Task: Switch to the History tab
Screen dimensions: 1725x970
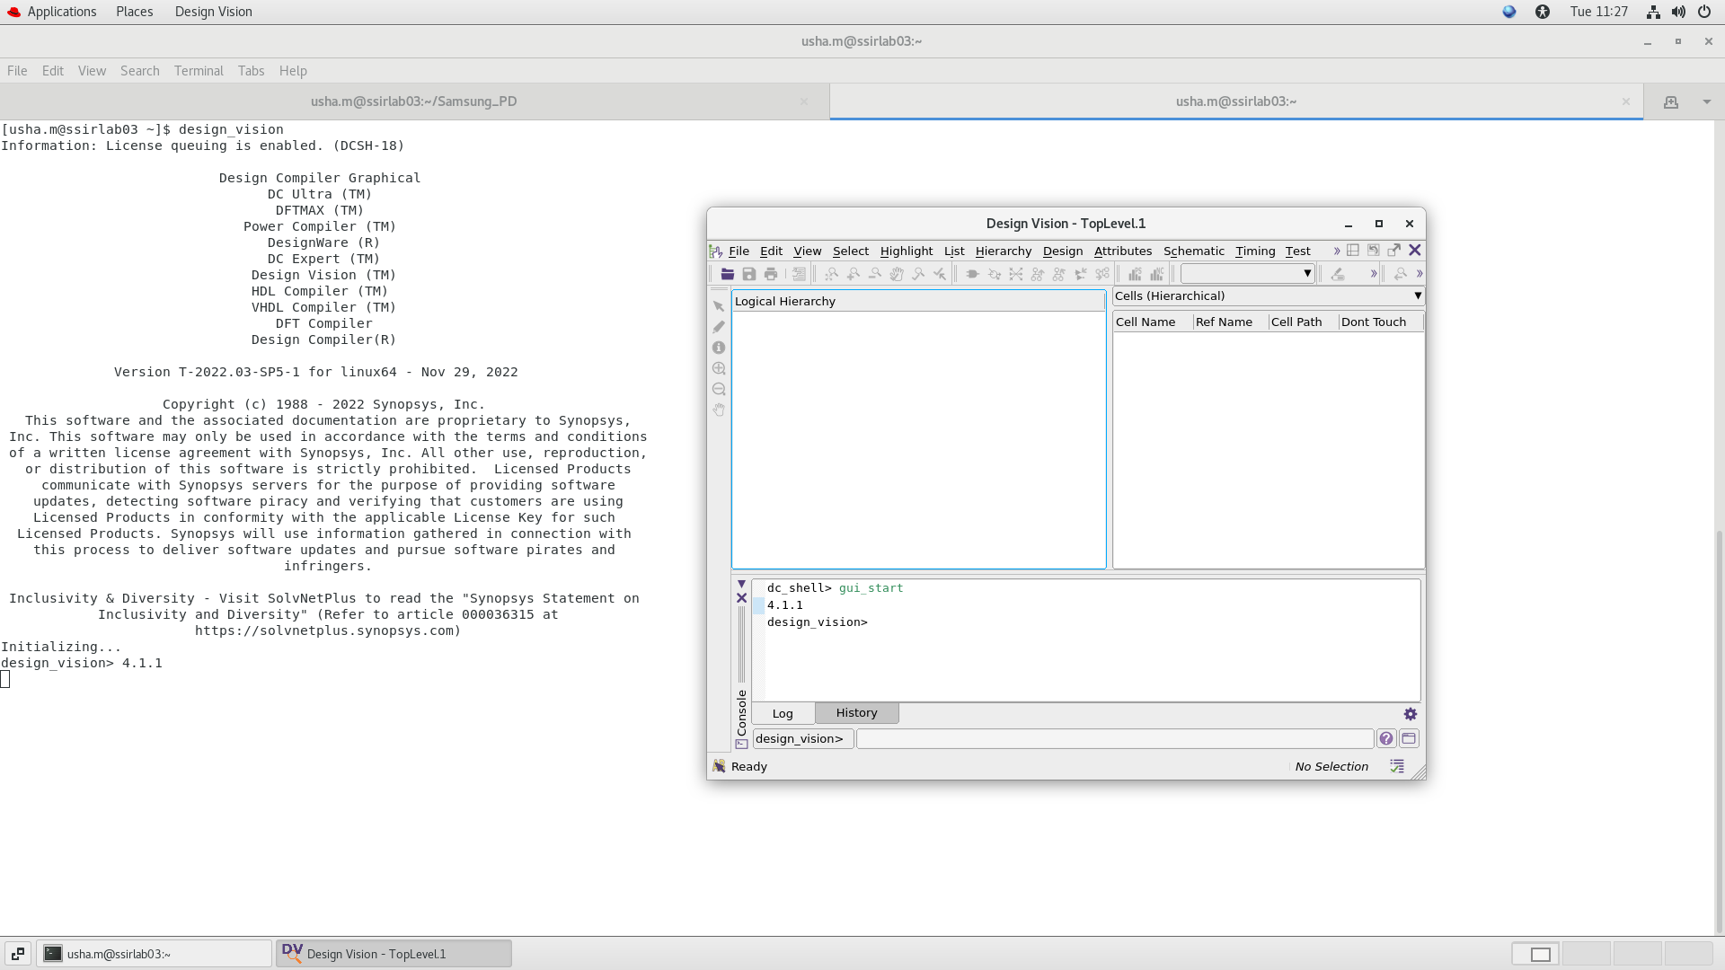Action: coord(856,713)
